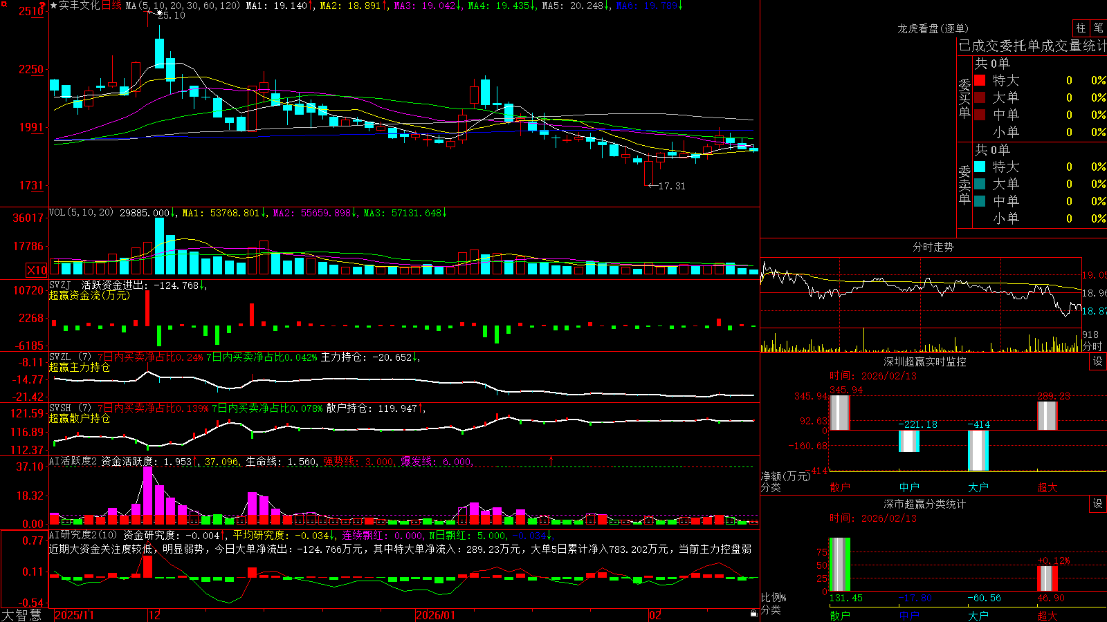The height and width of the screenshot is (622, 1107).
Task: Click the SVZJ 活跃资金进出 indicator title
Action: pyautogui.click(x=98, y=285)
